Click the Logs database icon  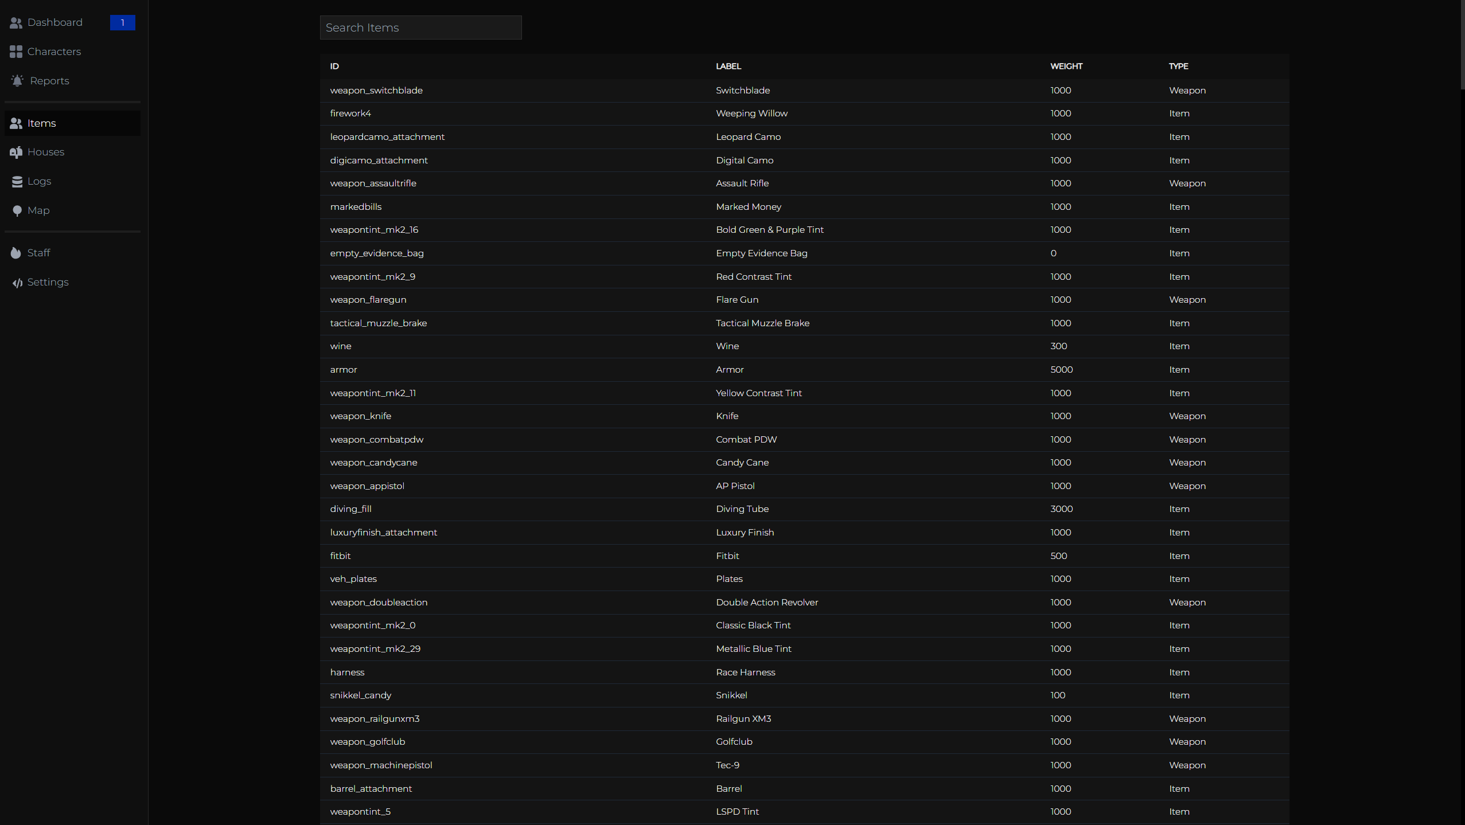point(17,181)
